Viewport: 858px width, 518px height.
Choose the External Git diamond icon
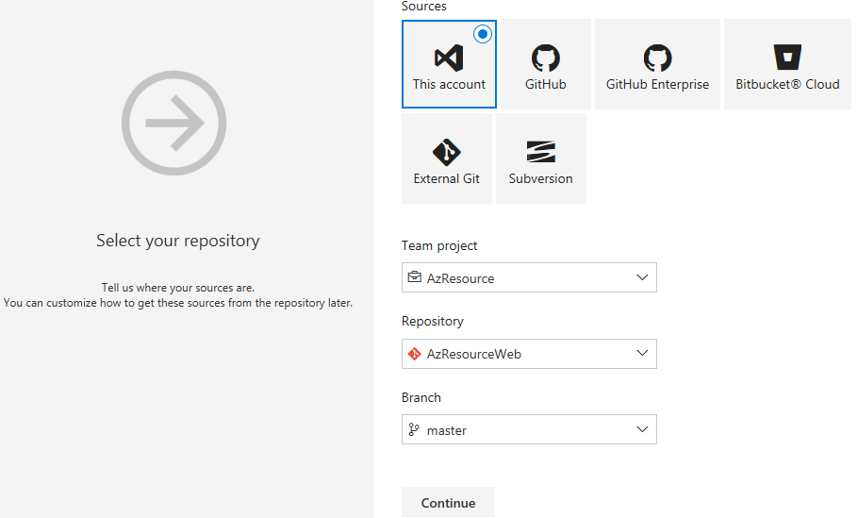[446, 152]
